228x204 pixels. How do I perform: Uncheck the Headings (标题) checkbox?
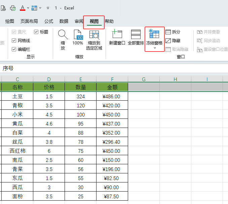click(x=36, y=32)
